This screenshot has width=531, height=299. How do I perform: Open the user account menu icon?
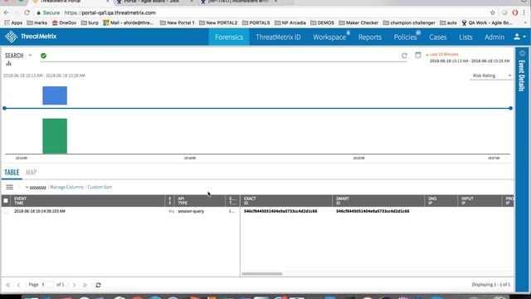[x=519, y=37]
